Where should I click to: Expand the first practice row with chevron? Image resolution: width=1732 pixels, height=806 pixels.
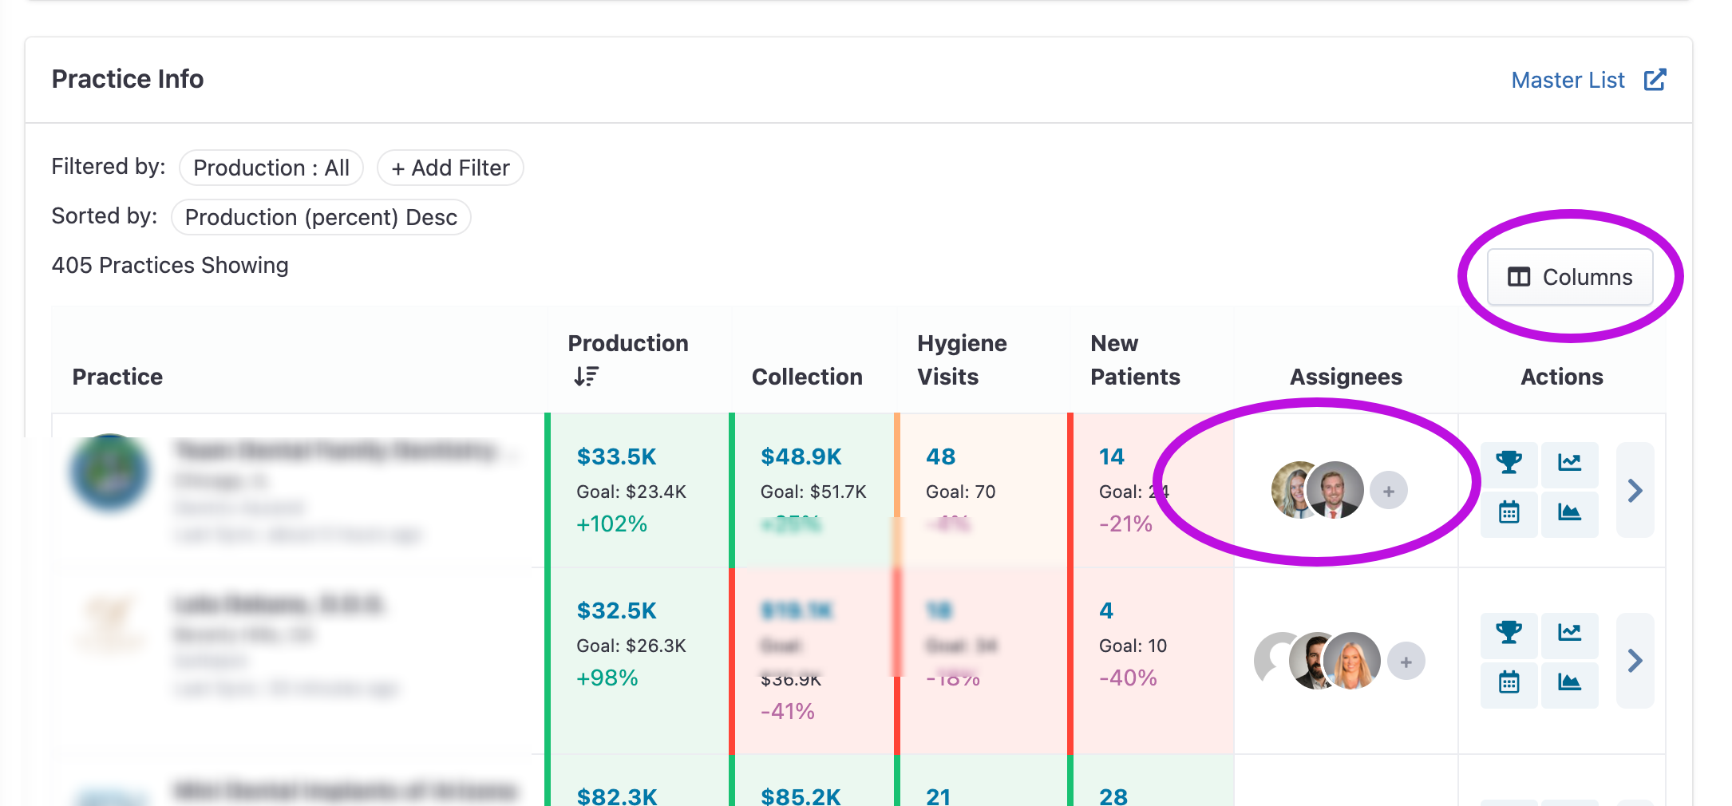1635,490
